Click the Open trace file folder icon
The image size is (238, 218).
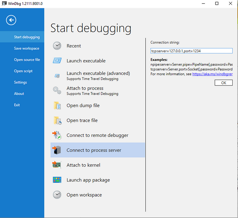pos(57,121)
